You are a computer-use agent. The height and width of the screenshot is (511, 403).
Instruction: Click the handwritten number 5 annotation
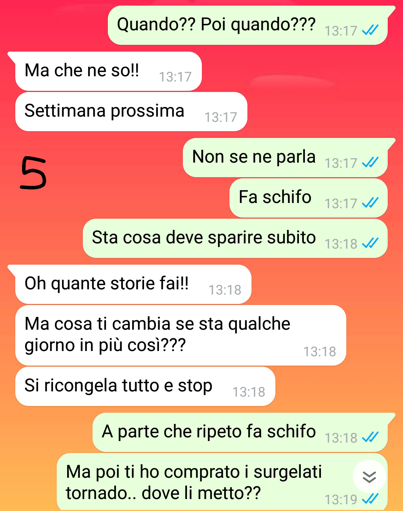click(33, 173)
